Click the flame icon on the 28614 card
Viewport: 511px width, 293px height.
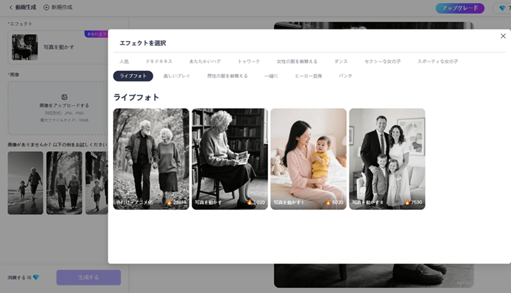169,202
